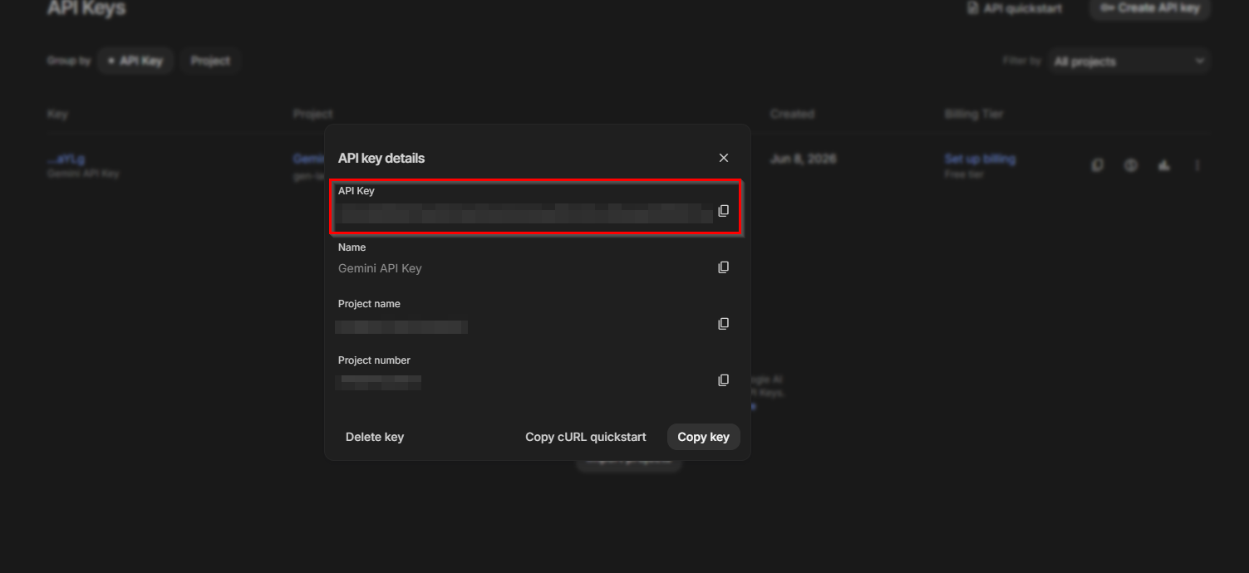
Task: Click the copy icon in the key table row
Action: tap(1098, 165)
